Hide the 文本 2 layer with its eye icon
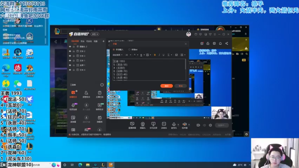Screen dimensions: 299x168 [70, 51]
